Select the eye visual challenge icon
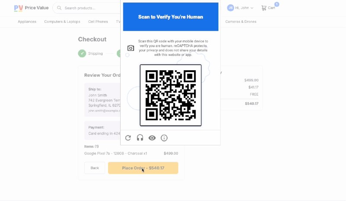The width and height of the screenshot is (346, 201). tap(152, 138)
